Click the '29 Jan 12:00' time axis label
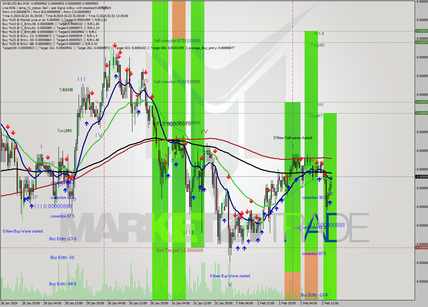 click(74, 303)
